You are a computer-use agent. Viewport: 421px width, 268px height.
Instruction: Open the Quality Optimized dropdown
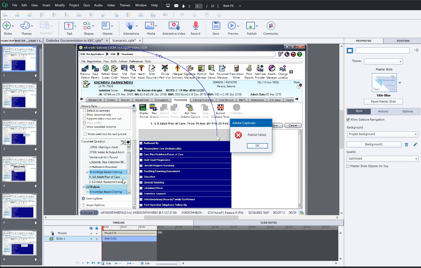tap(382, 159)
